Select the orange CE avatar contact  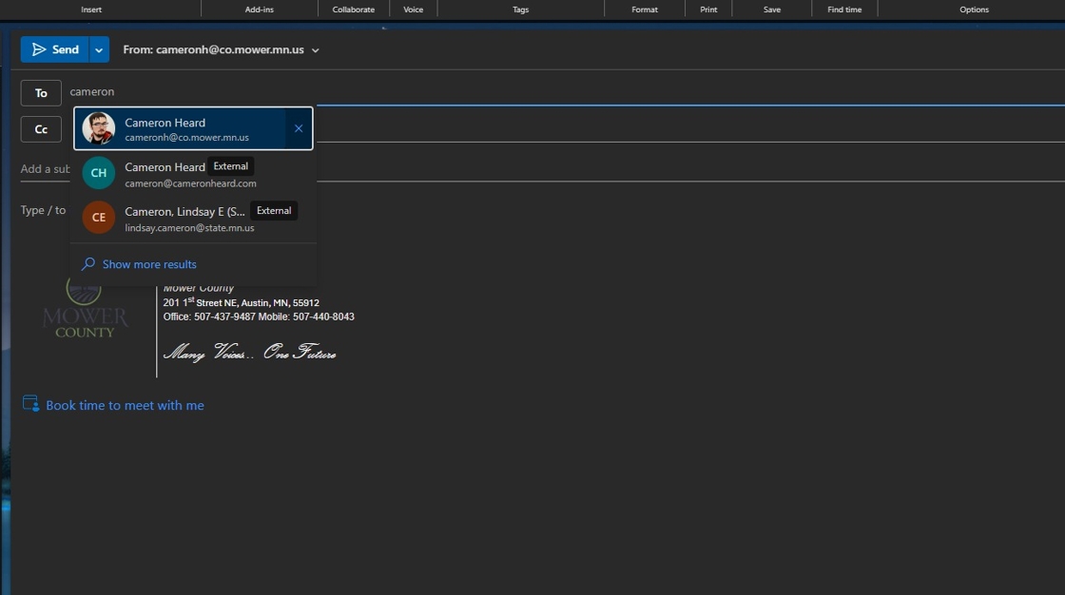pyautogui.click(x=99, y=218)
